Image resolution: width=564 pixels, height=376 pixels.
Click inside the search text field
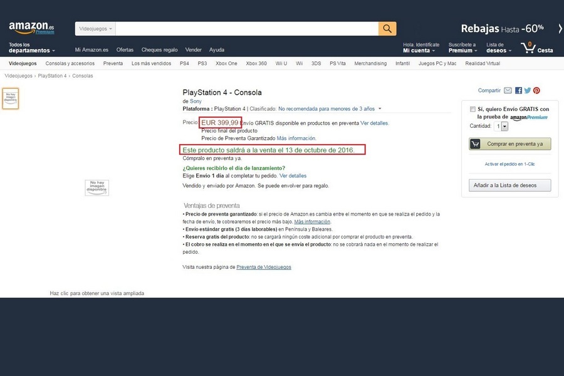247,29
